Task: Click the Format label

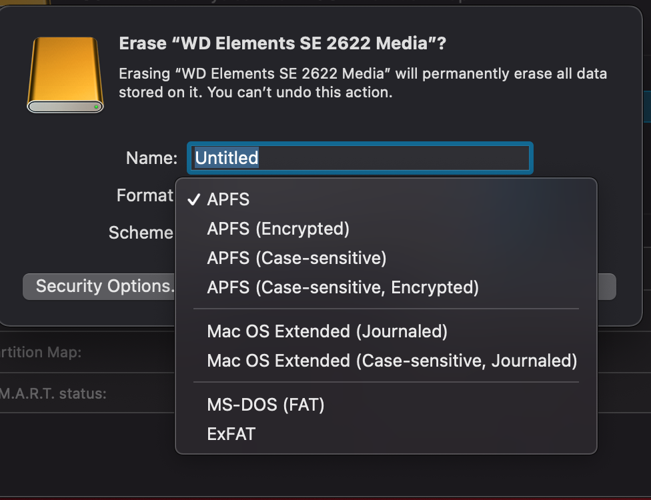Action: click(x=145, y=195)
